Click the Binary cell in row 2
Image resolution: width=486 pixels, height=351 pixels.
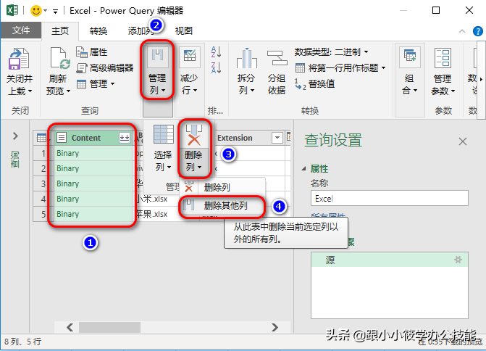(x=93, y=168)
